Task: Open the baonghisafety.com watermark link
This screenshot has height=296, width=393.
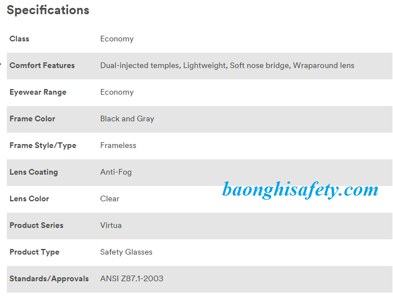Action: tap(300, 189)
